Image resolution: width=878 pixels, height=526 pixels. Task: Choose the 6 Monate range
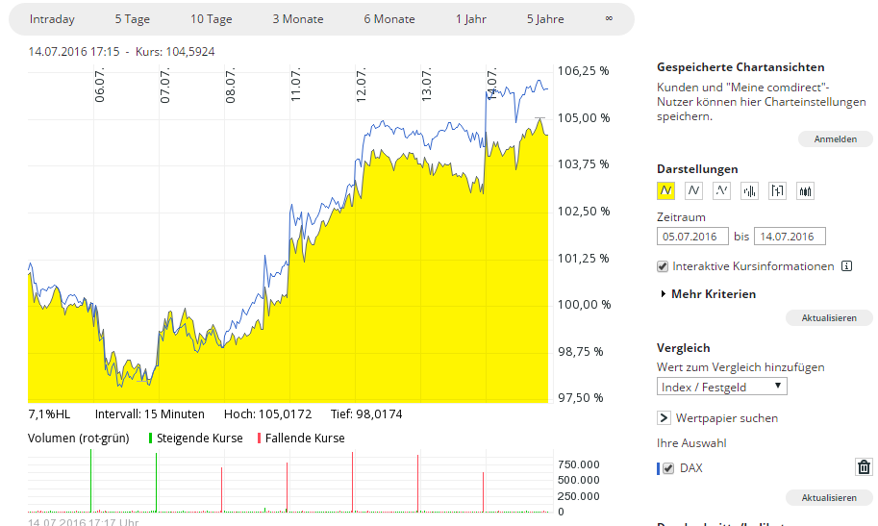389,19
